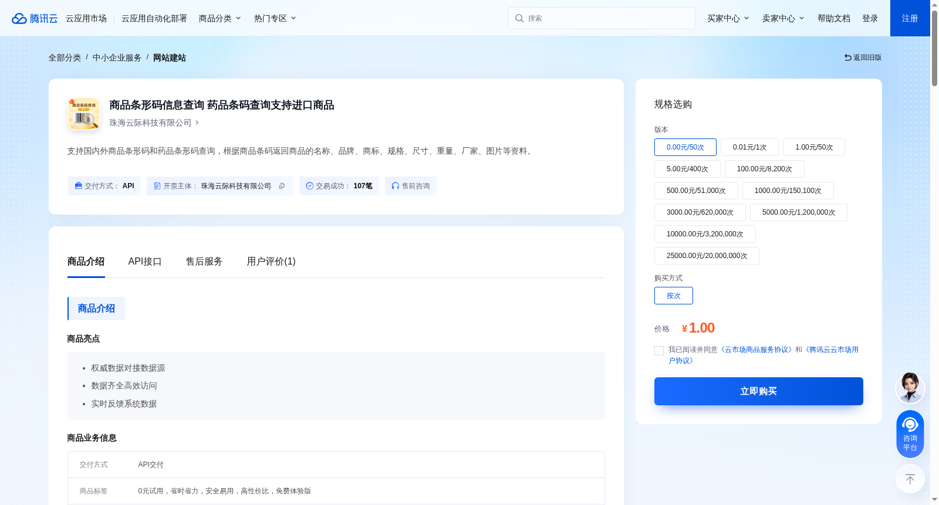This screenshot has width=939, height=505.
Task: Click the 交易成功 checkmark icon
Action: [310, 186]
